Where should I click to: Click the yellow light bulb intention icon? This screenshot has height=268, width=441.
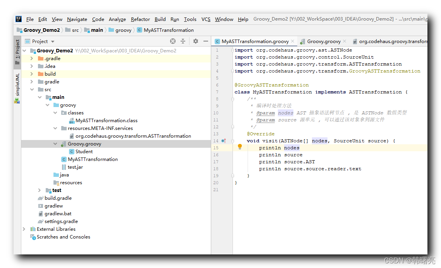pos(239,146)
